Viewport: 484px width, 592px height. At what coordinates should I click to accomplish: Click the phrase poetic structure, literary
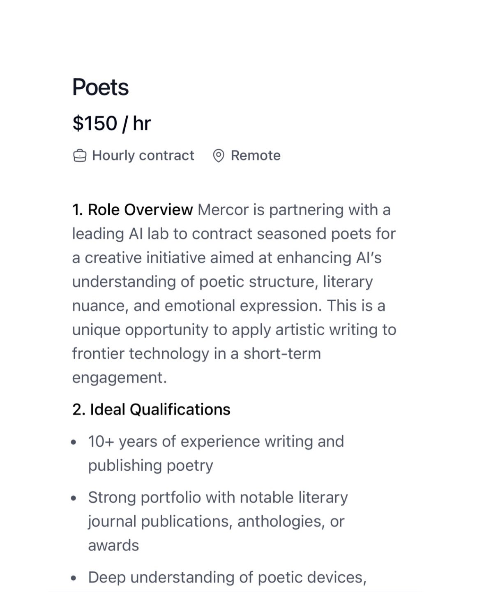[x=286, y=282]
